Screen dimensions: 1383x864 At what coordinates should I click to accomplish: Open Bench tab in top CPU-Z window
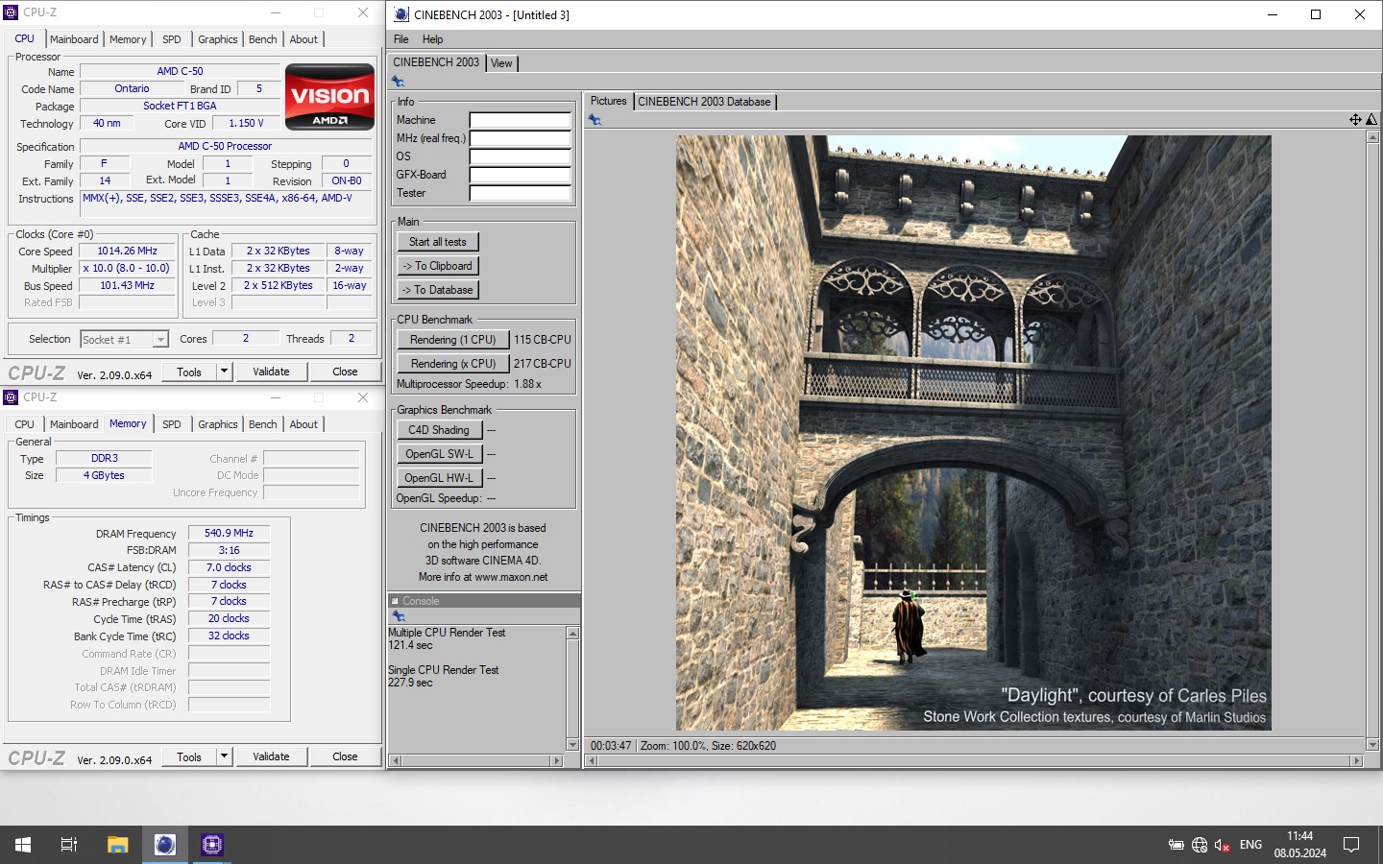click(263, 39)
